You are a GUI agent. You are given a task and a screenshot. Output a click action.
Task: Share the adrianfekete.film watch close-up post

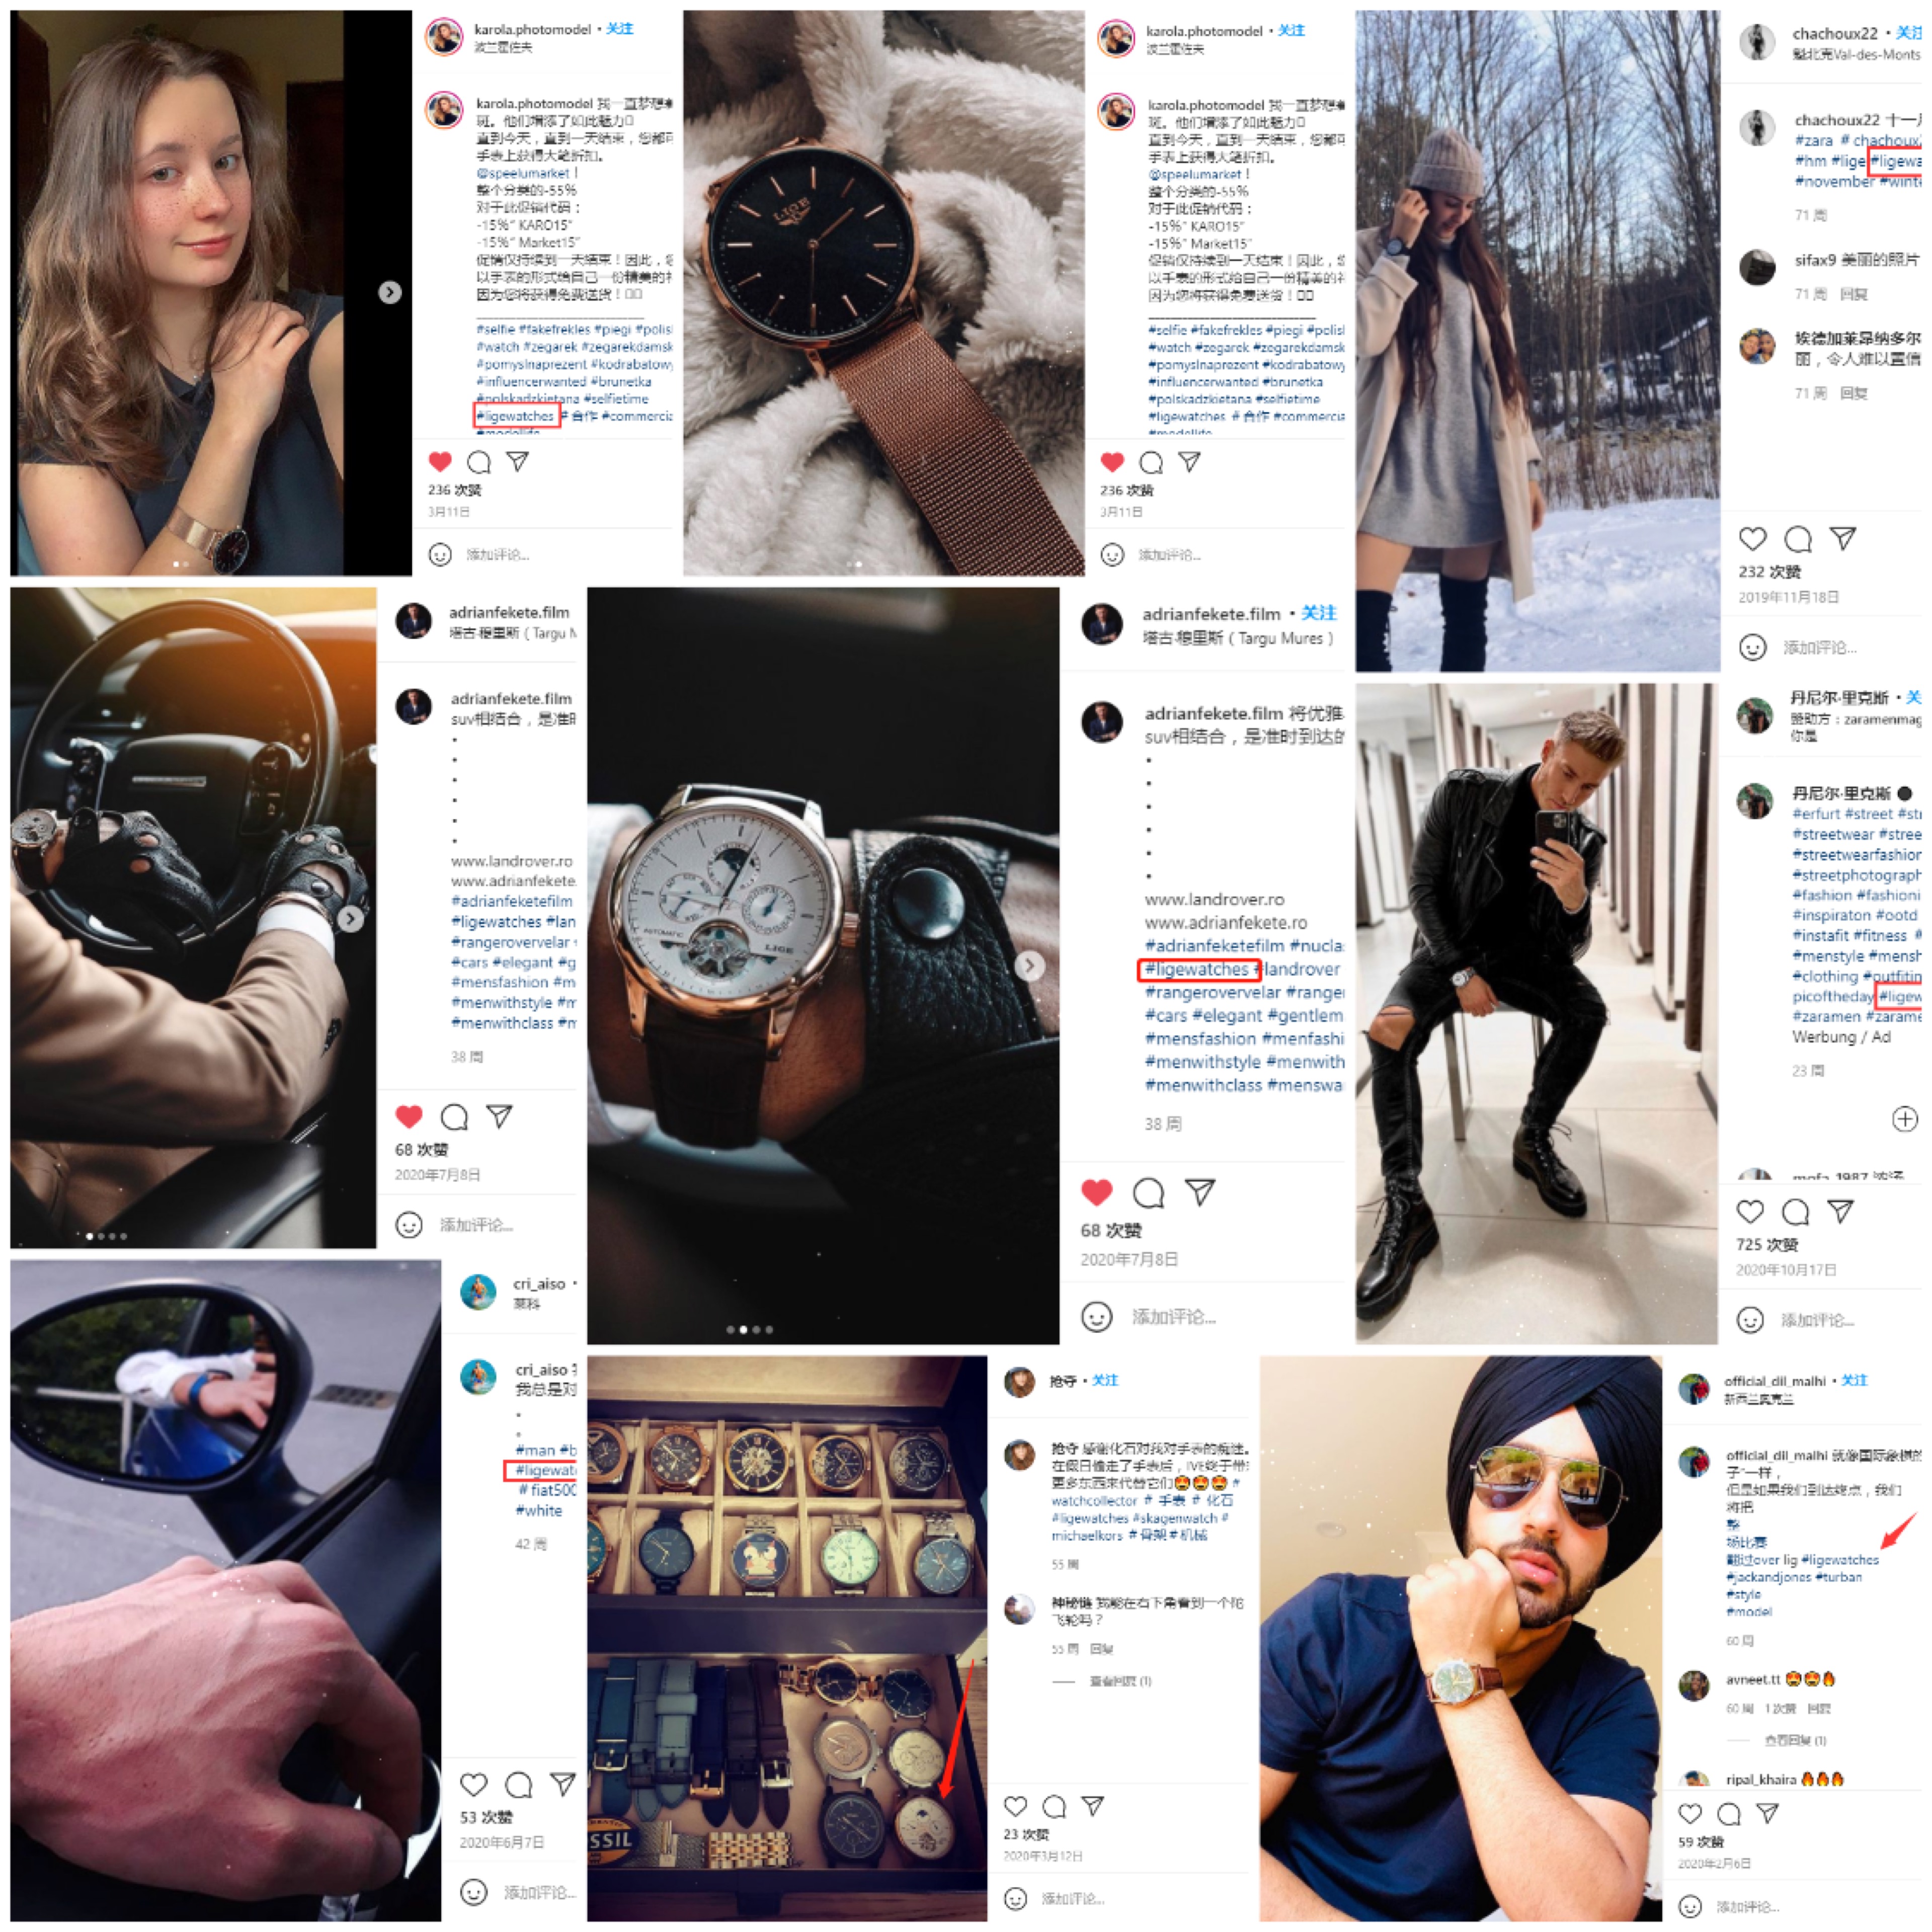tap(1199, 1191)
